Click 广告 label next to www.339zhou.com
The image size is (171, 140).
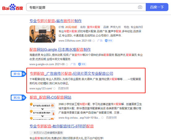point(100,41)
